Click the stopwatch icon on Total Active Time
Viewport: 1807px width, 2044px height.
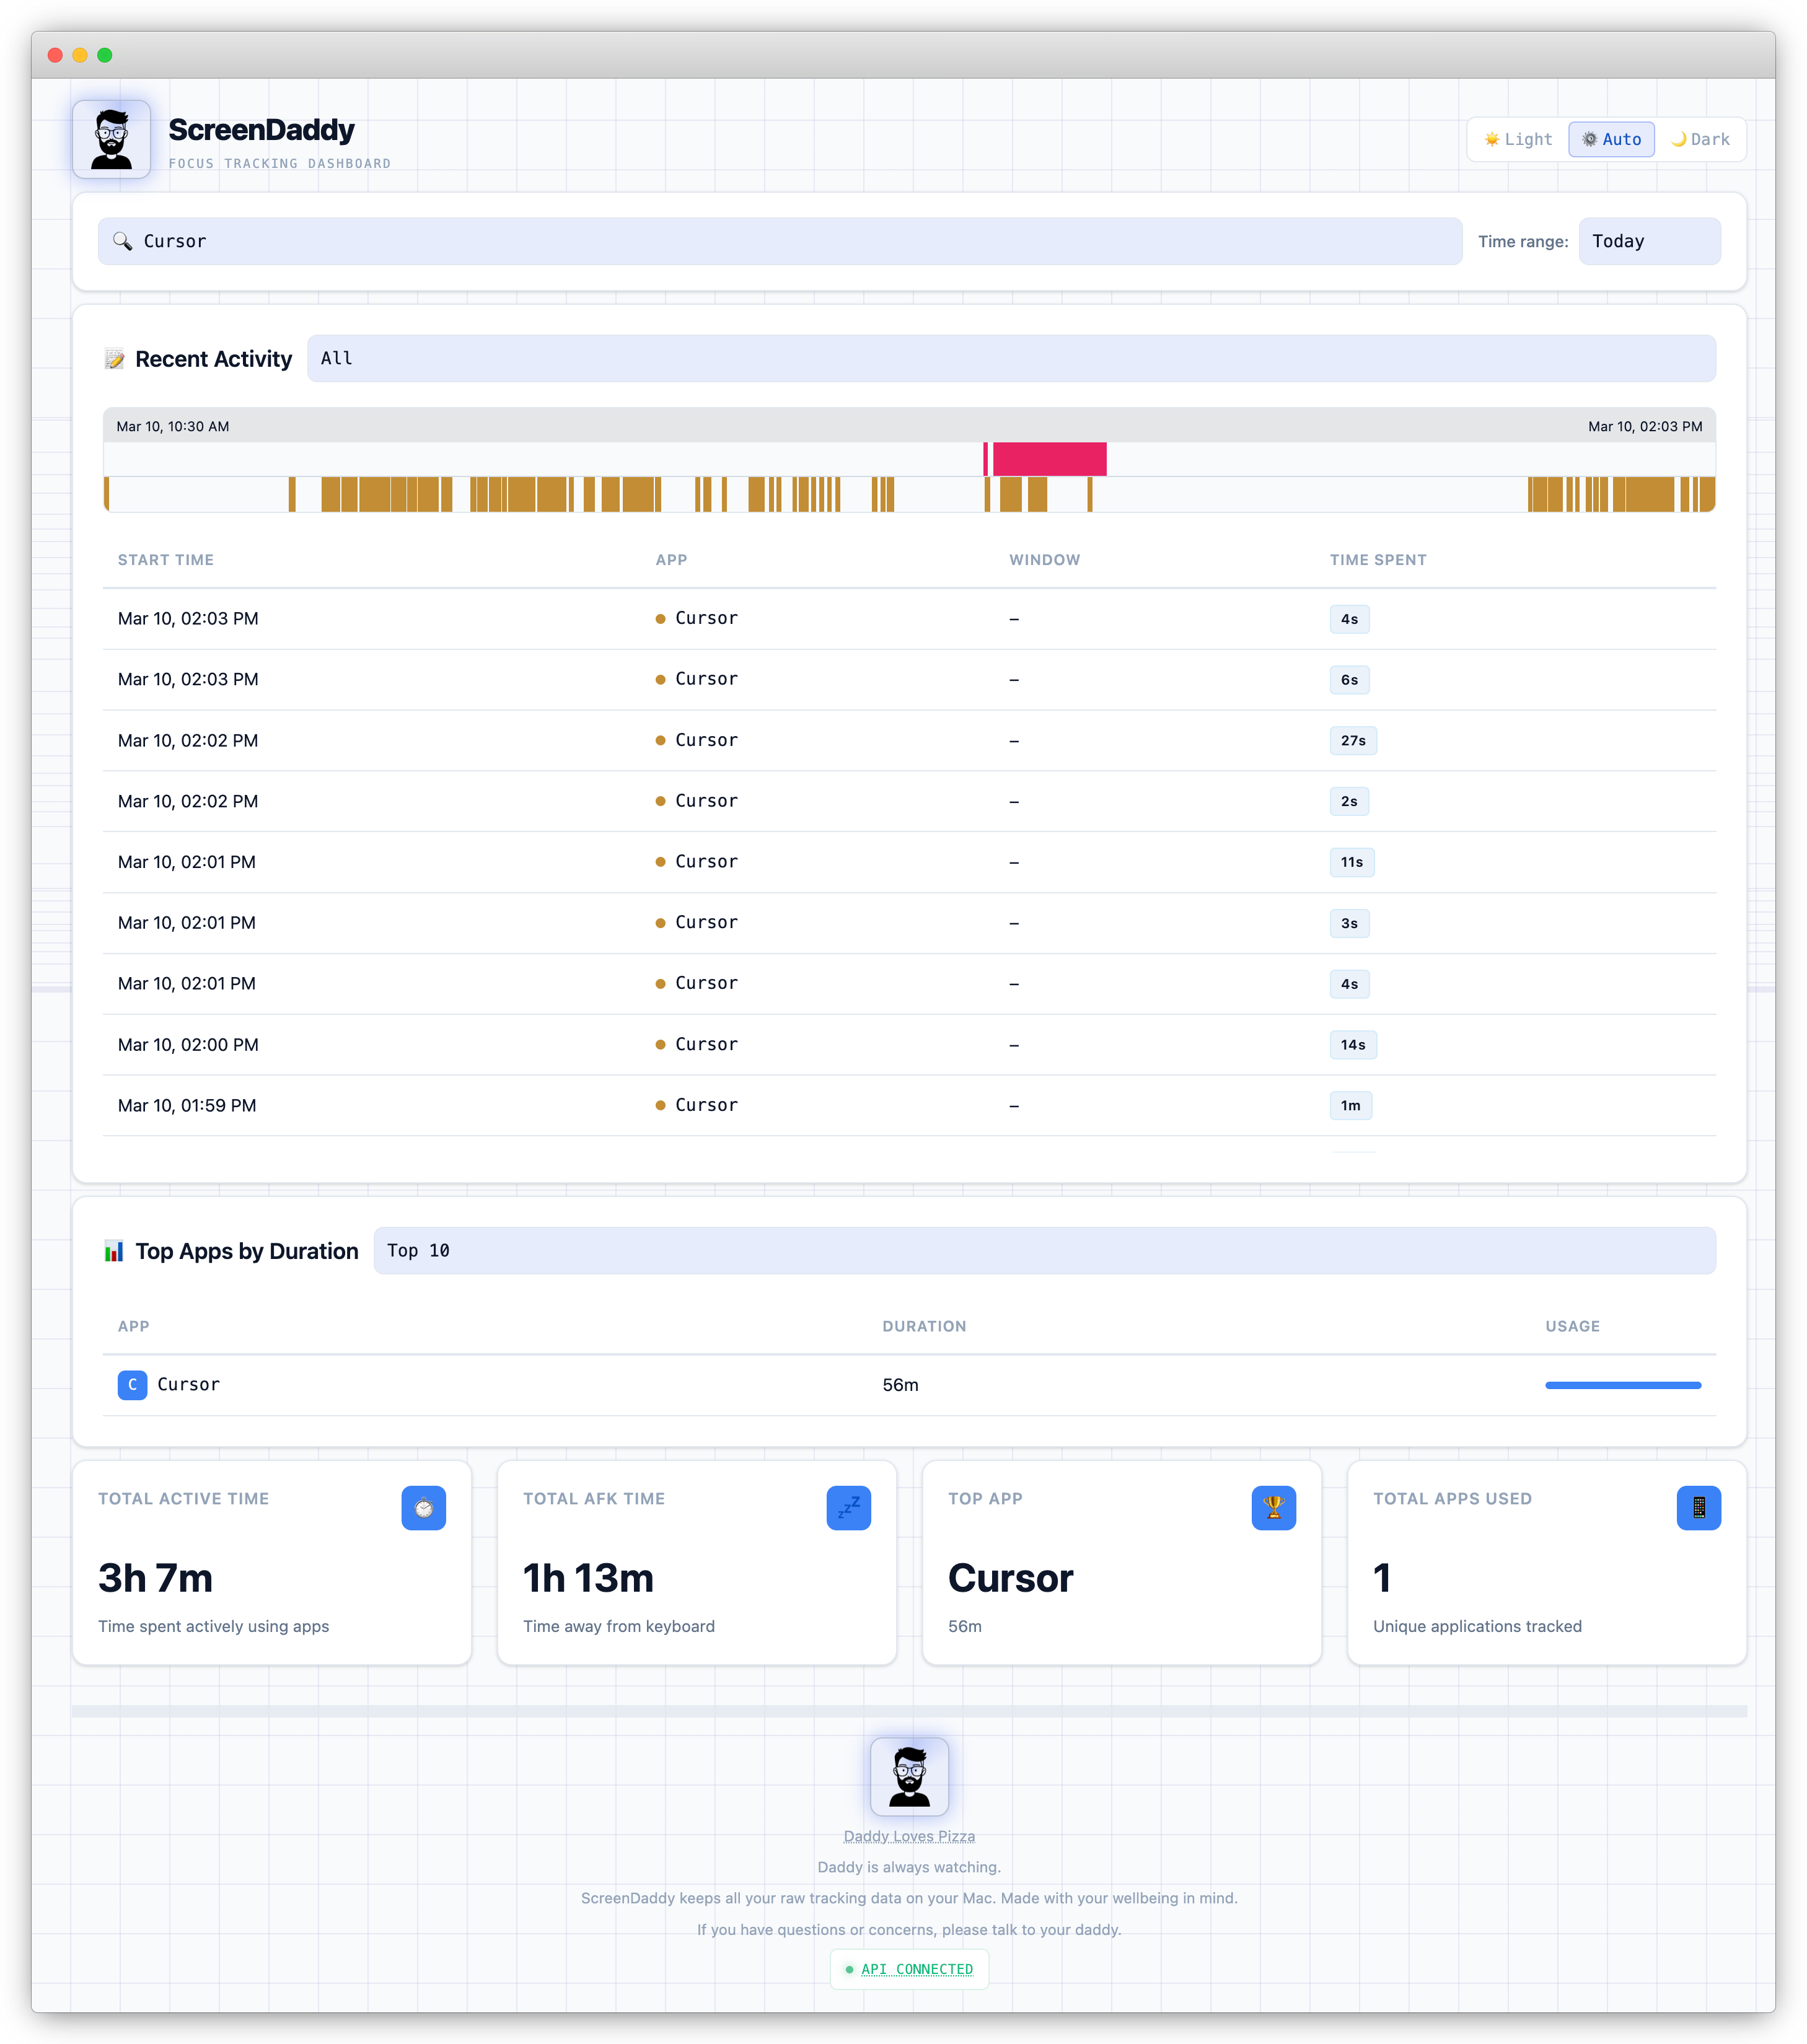[x=423, y=1508]
